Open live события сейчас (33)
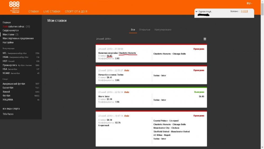 [16, 26]
